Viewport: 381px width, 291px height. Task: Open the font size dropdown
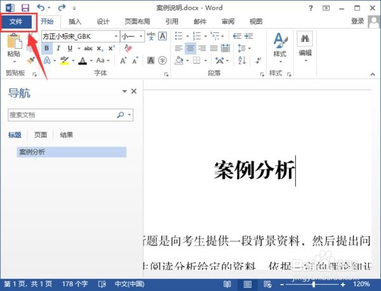141,36
